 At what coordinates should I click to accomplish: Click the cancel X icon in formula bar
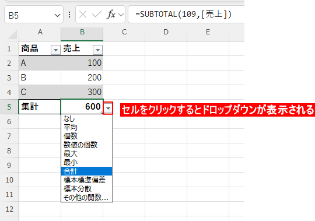[x=83, y=15]
